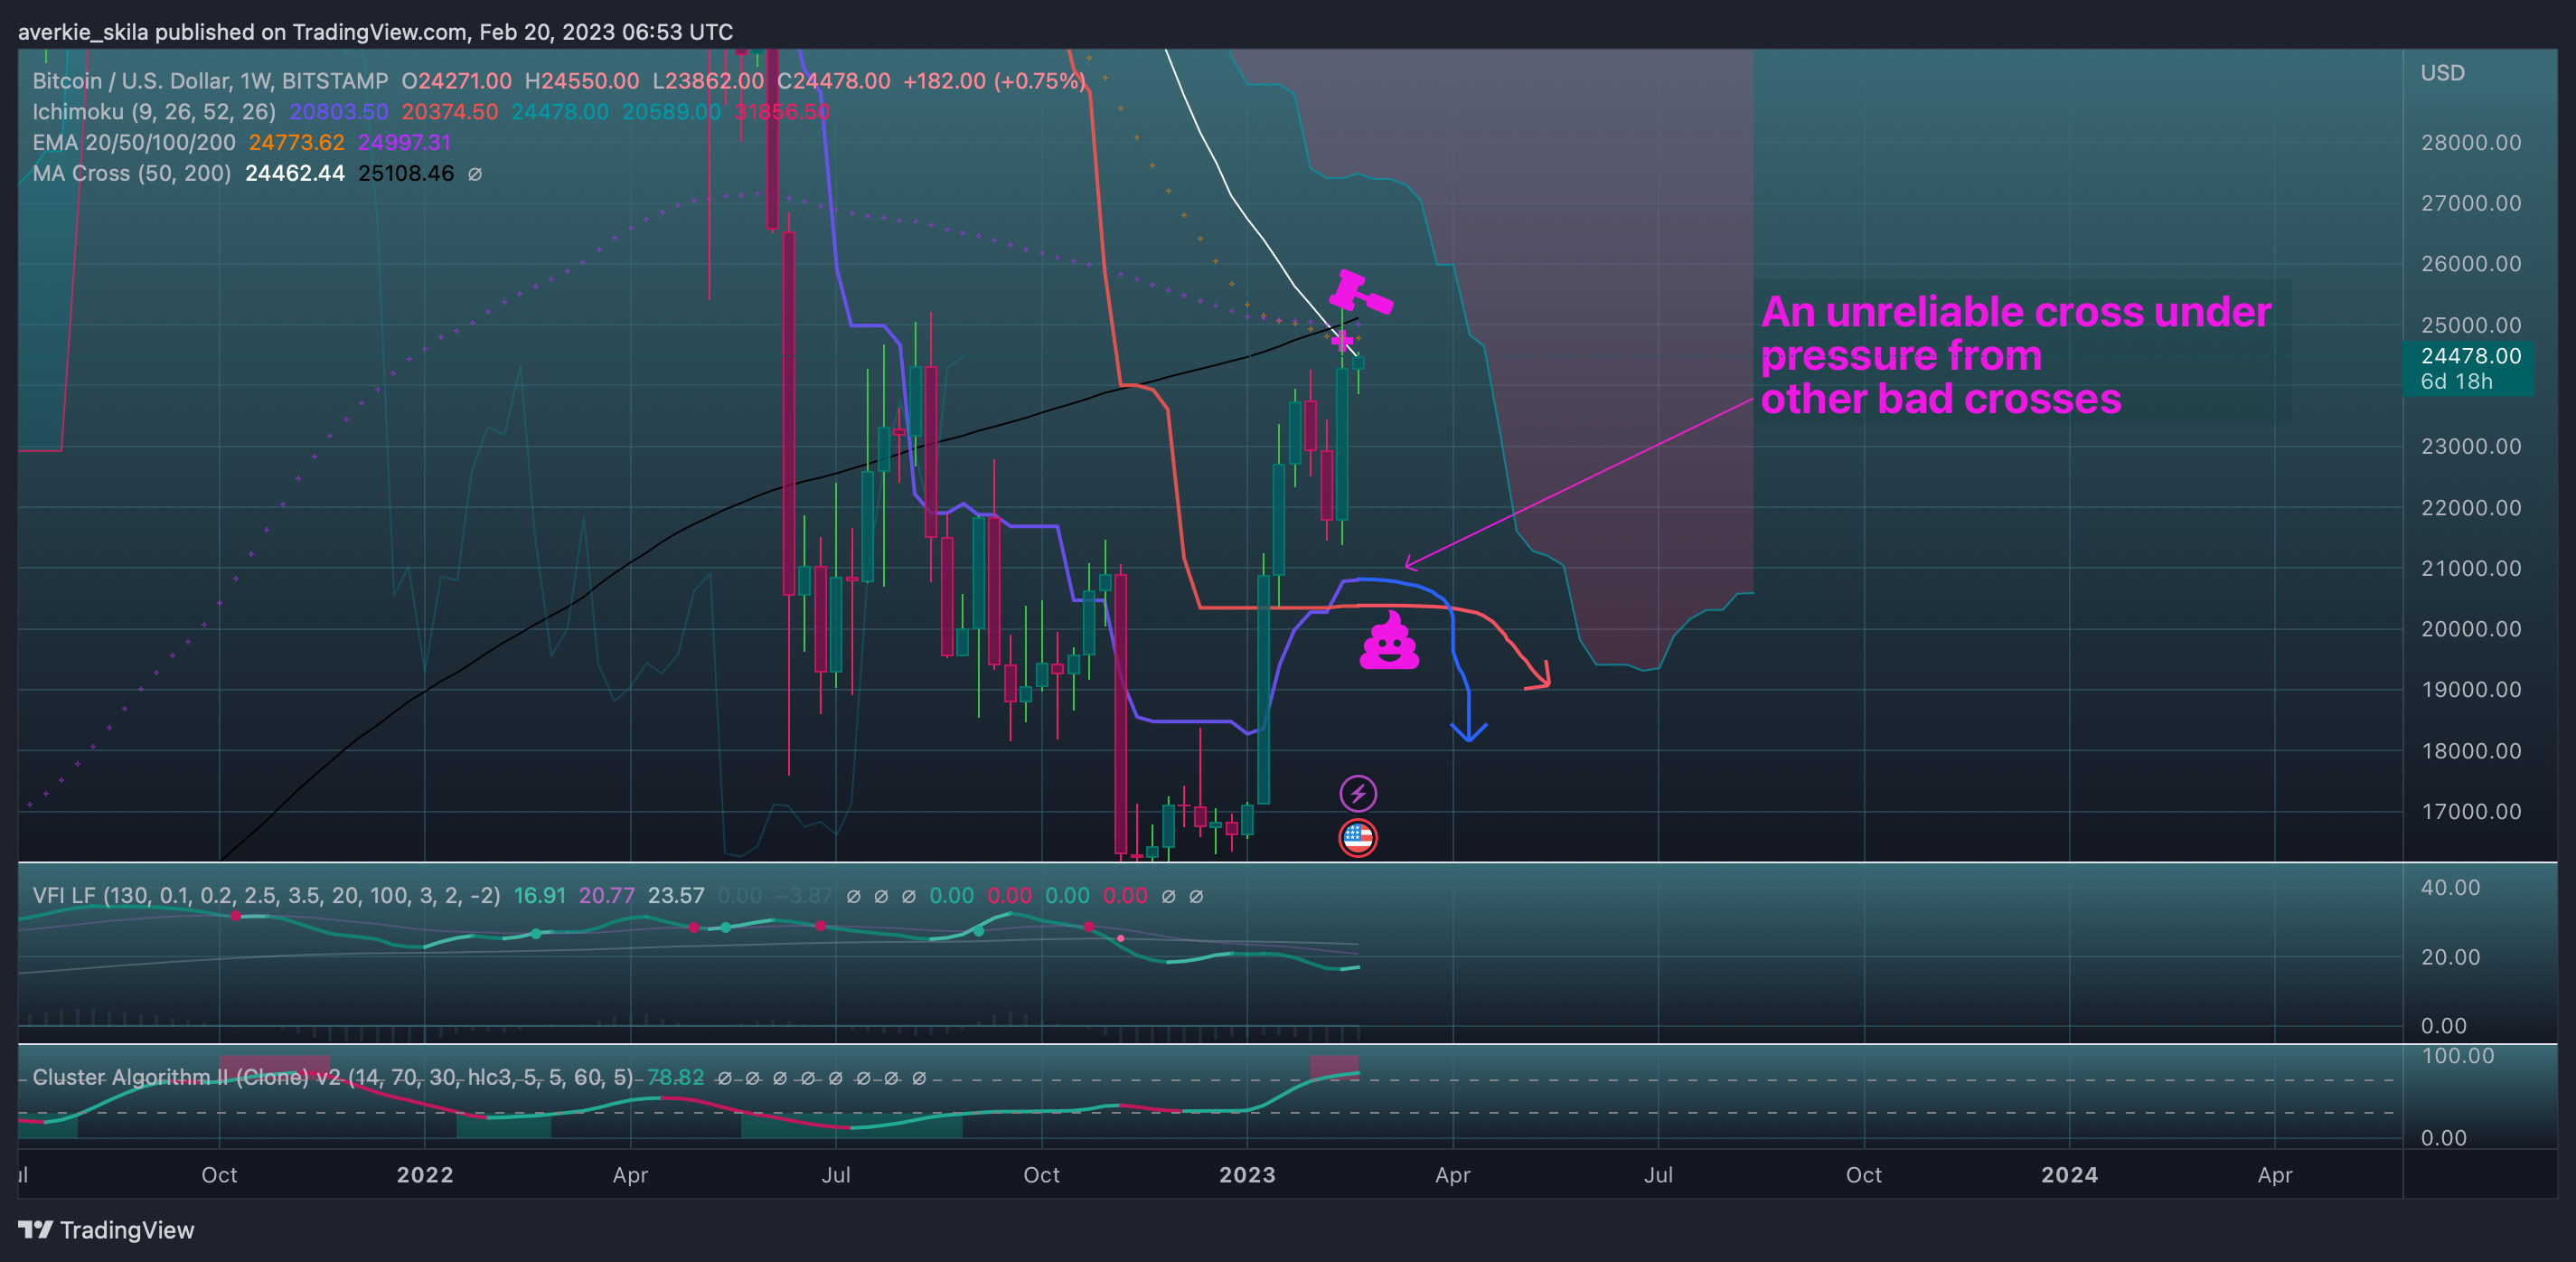Screen dimensions: 2576x1262
Task: Click the 100.00 label on Cluster pane scale
Action: click(x=2457, y=1056)
